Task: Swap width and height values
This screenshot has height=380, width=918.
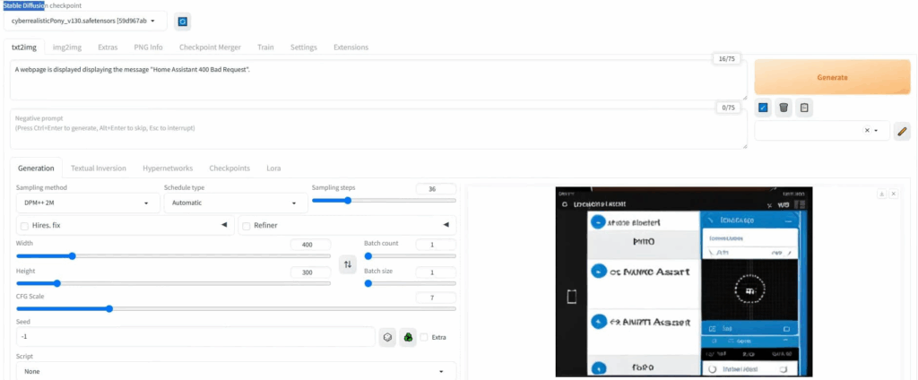Action: pos(348,264)
